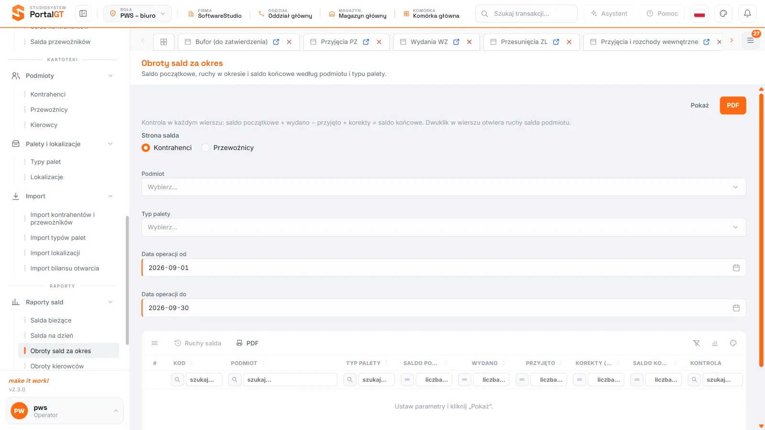Image resolution: width=765 pixels, height=430 pixels.
Task: Open grid chart icon
Action: (715, 343)
